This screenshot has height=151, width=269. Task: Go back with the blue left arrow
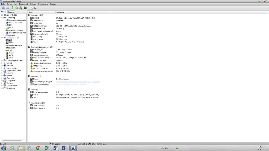(3, 8)
